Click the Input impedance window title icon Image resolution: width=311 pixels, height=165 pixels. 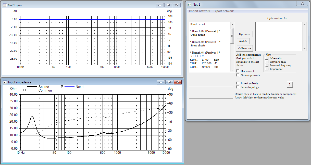5,82
